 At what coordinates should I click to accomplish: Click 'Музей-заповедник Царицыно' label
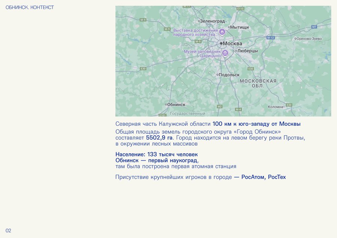point(202,54)
